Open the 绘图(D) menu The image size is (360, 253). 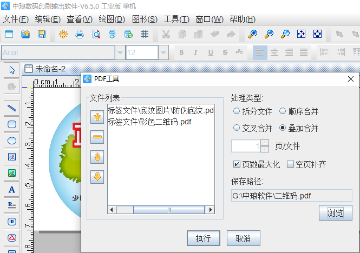[112, 19]
